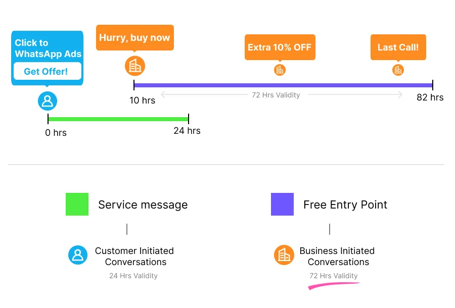Click the underlined 72 Hrs Validity text
This screenshot has width=455, height=308.
click(334, 276)
